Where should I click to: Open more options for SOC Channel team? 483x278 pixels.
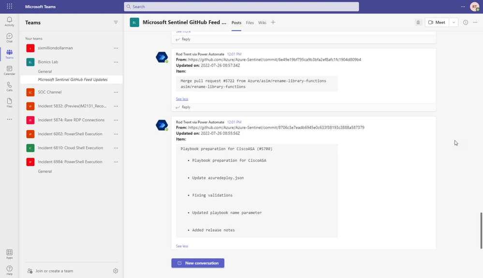point(116,92)
